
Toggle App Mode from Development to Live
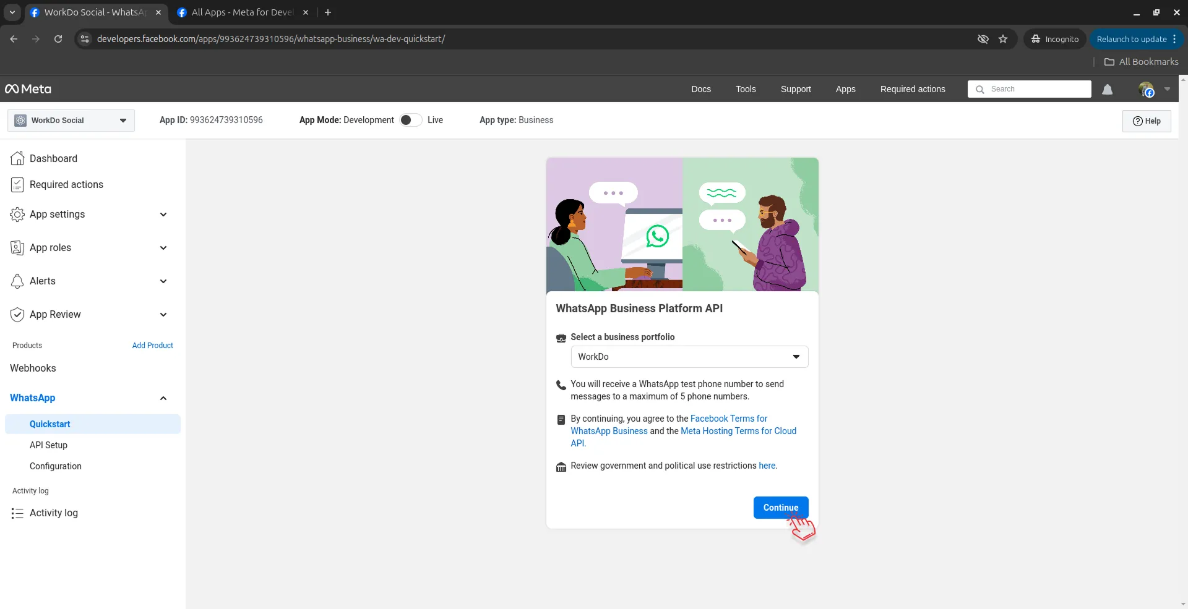pos(411,120)
